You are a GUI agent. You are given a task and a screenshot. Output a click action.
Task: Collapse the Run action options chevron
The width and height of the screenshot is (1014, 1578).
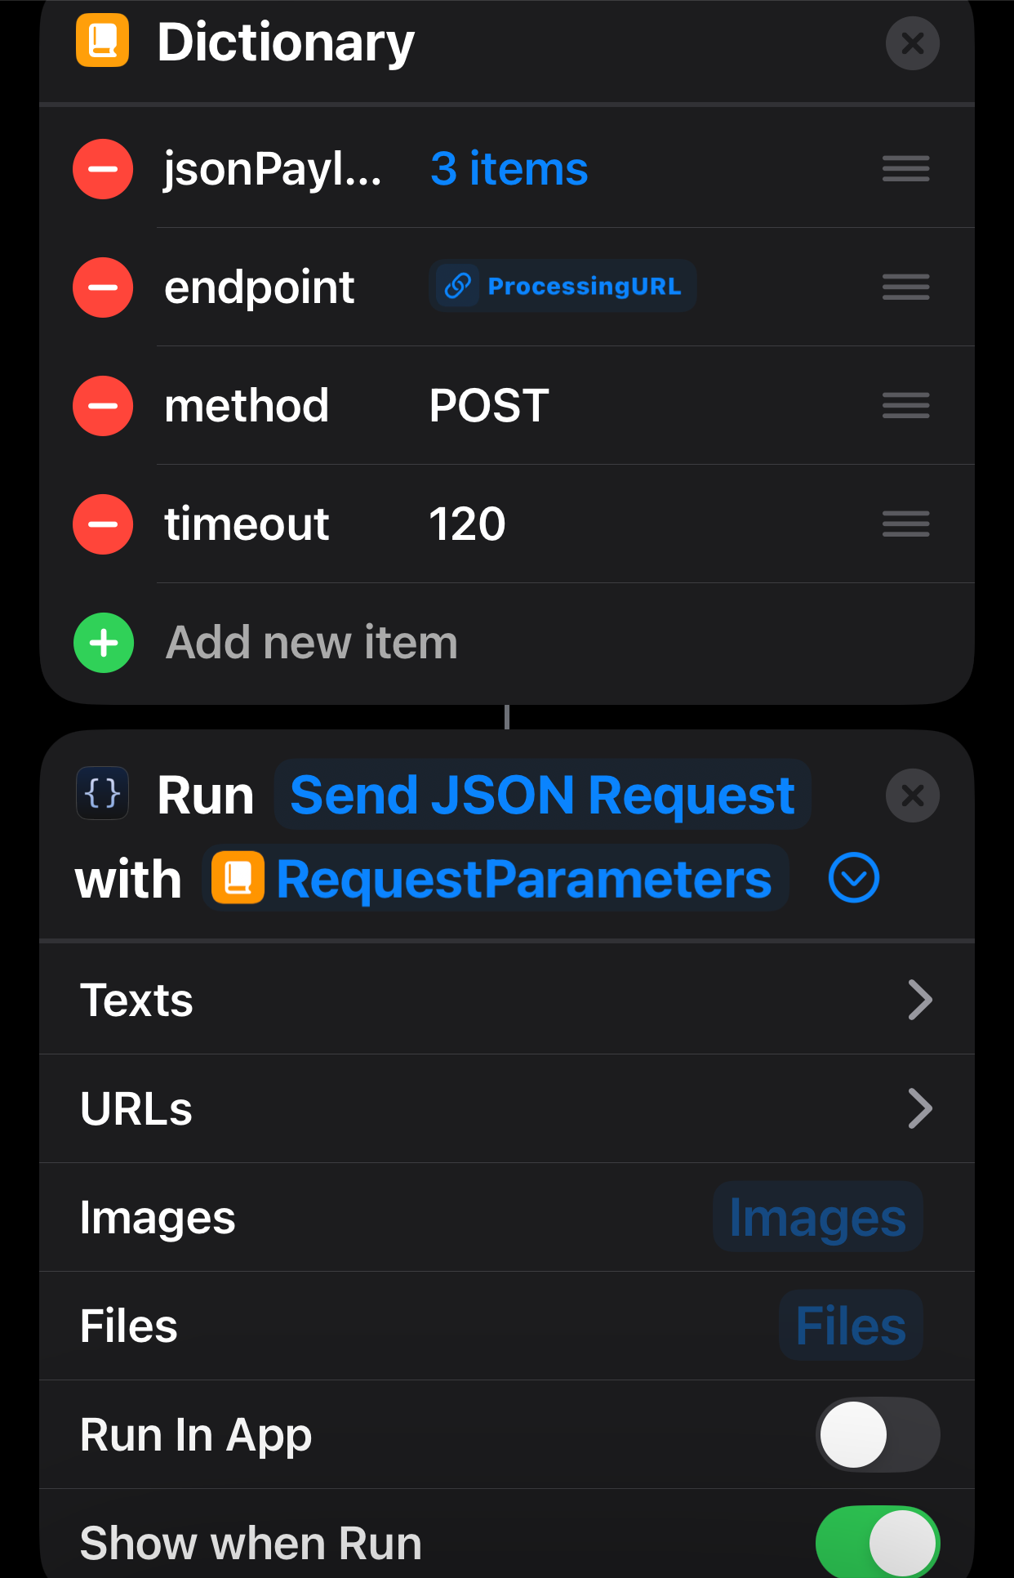click(854, 878)
